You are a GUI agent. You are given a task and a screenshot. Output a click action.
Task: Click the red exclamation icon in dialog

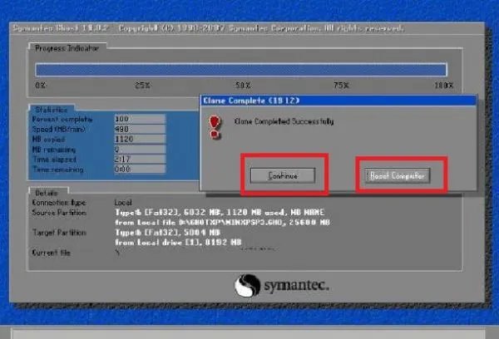click(215, 125)
